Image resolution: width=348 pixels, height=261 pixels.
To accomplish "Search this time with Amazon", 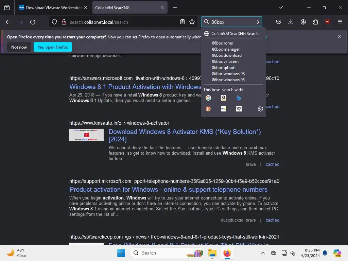I will point(224,98).
